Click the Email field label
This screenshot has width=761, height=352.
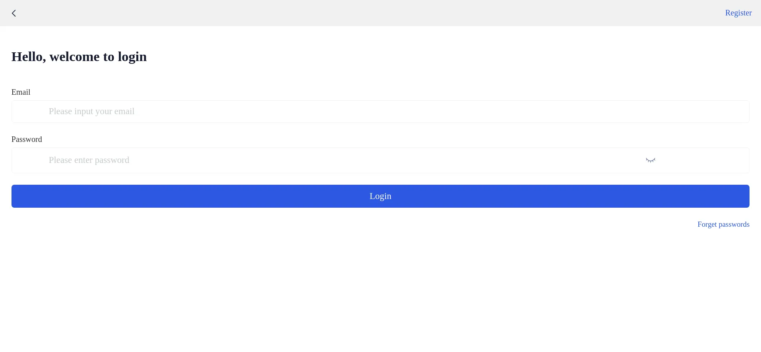point(21,92)
